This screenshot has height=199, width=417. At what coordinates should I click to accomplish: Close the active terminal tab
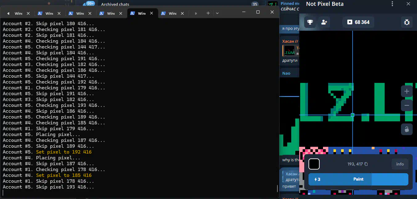pos(151,14)
